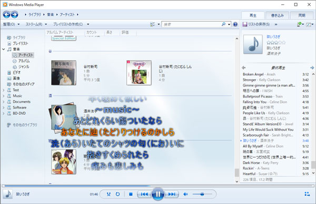Click 音楽 in the breadcrumb
Screen dimensions: 316x204
pos(51,15)
